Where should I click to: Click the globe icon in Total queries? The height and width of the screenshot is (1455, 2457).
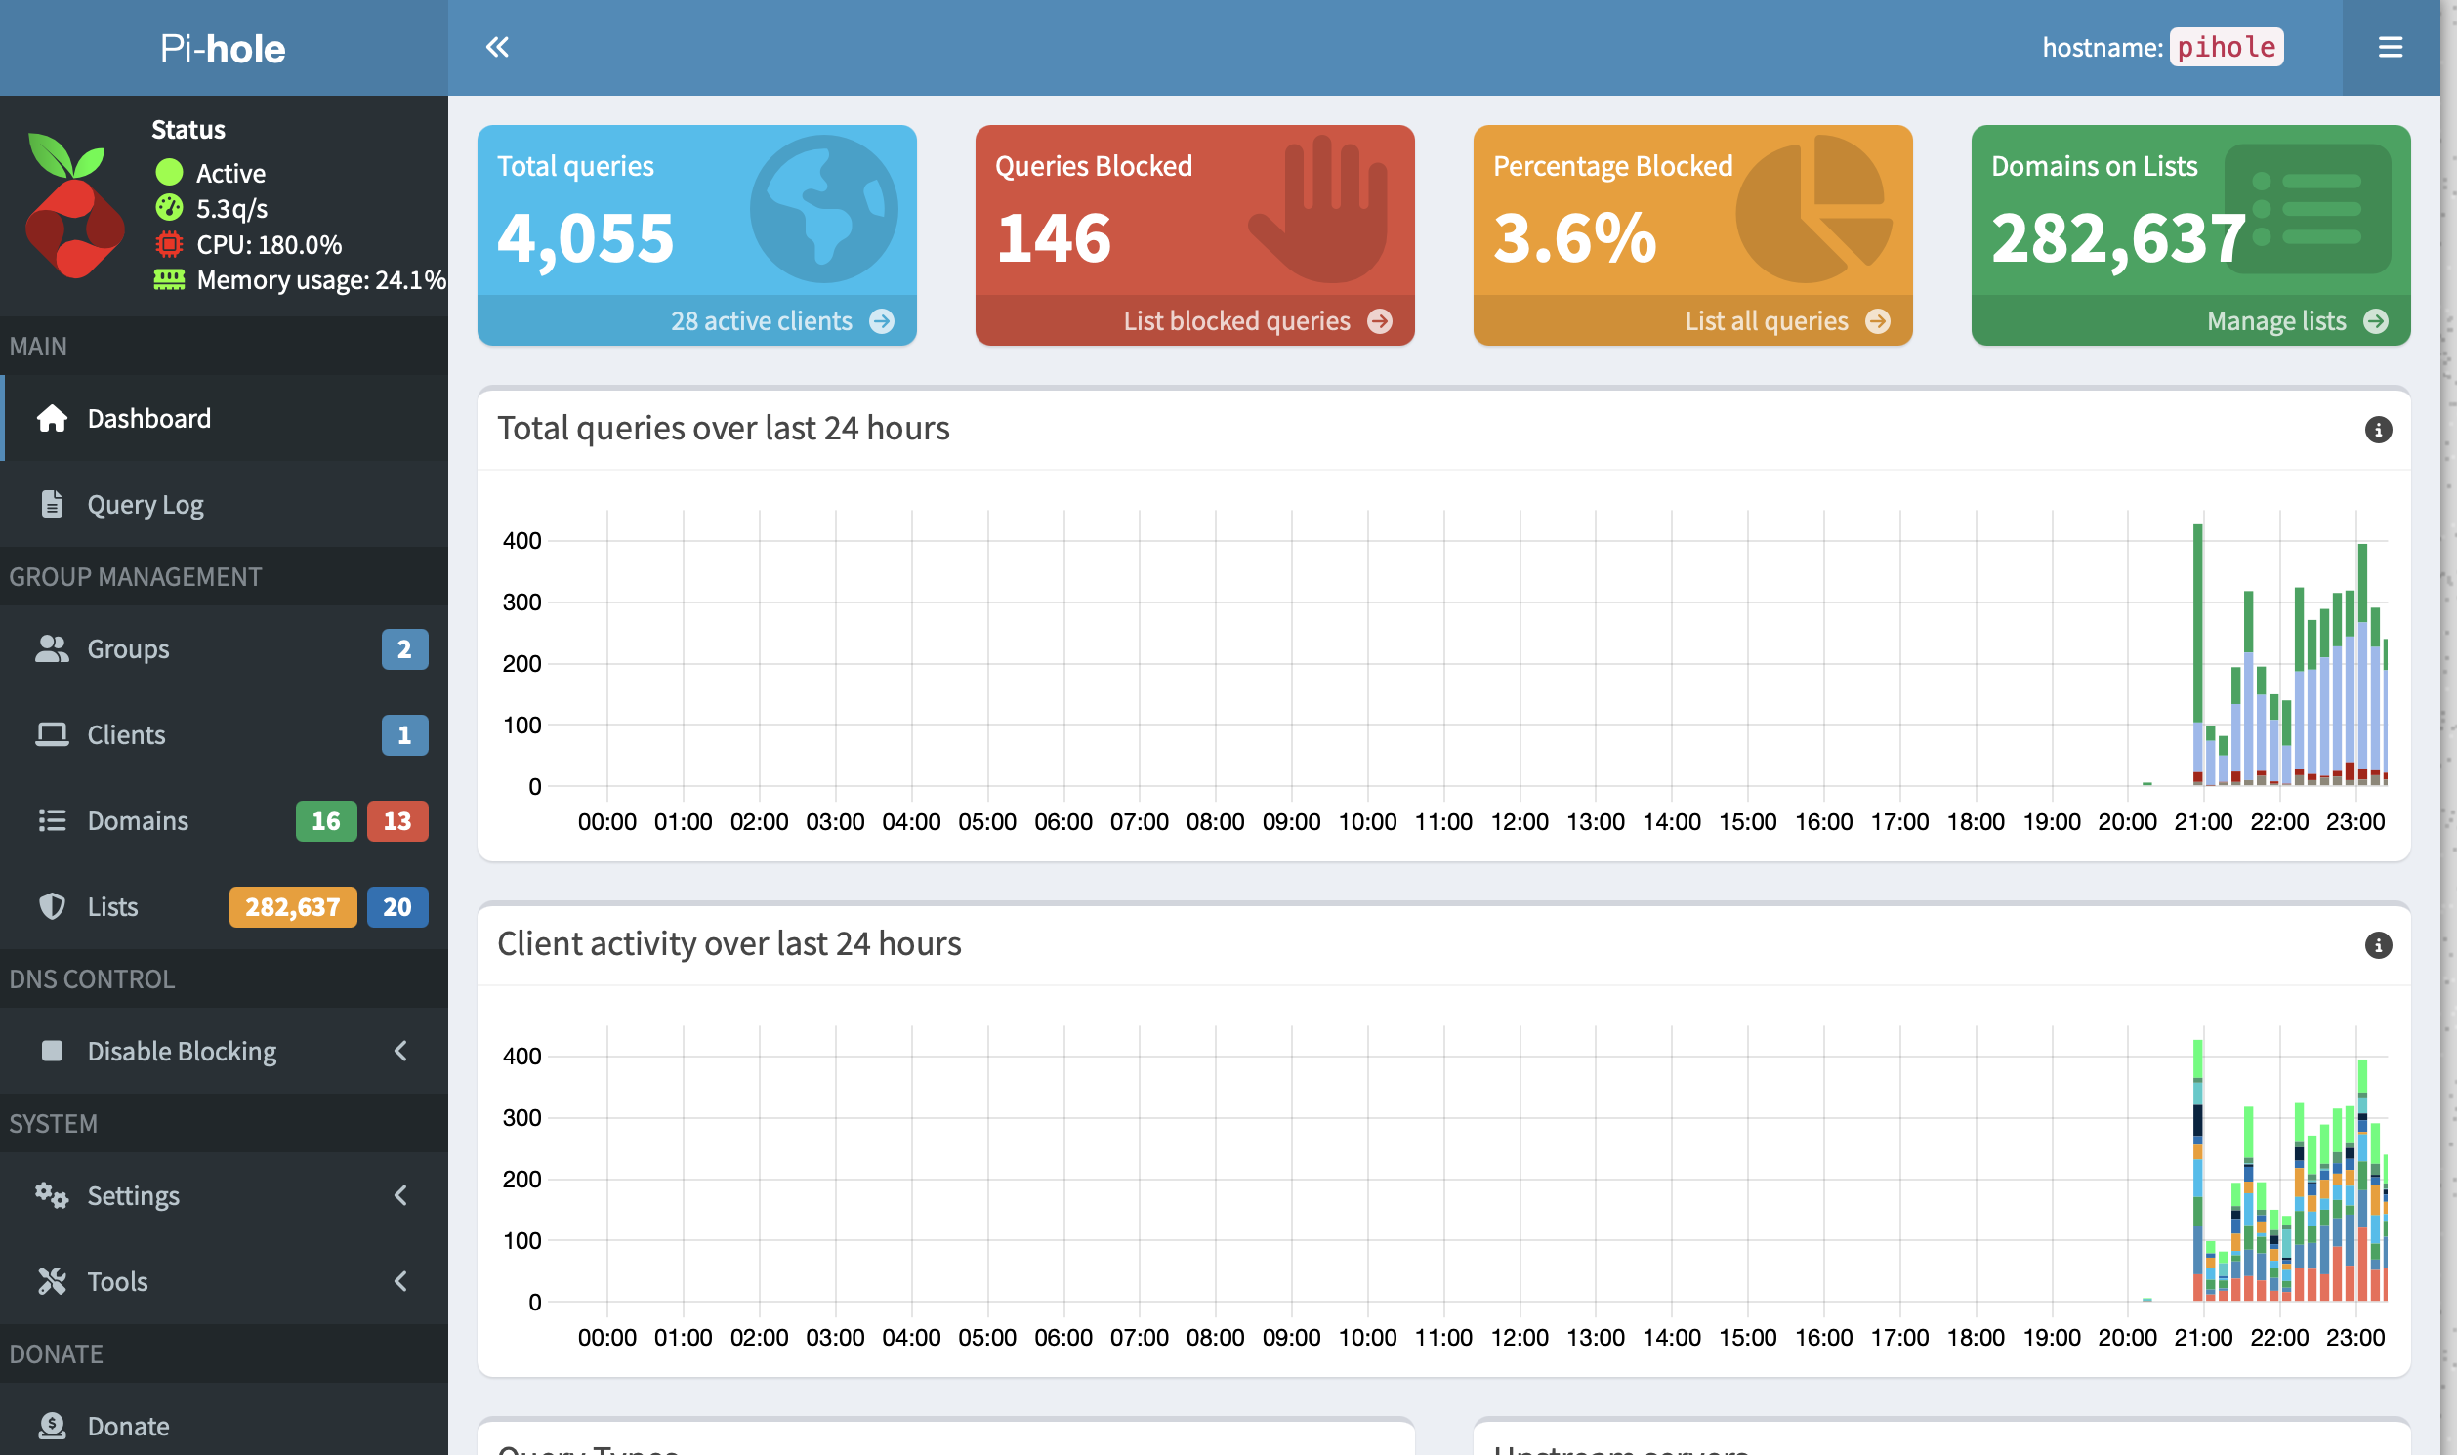pos(822,209)
